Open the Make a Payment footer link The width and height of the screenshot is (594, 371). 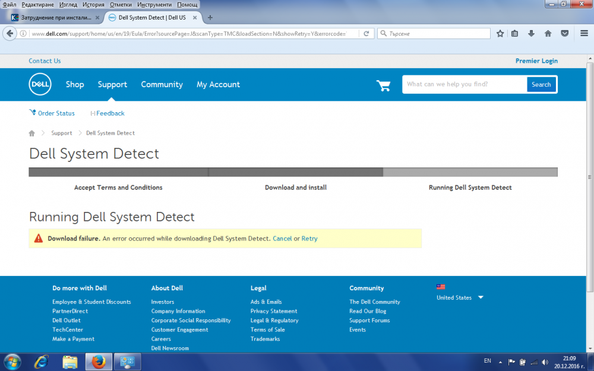coord(73,339)
